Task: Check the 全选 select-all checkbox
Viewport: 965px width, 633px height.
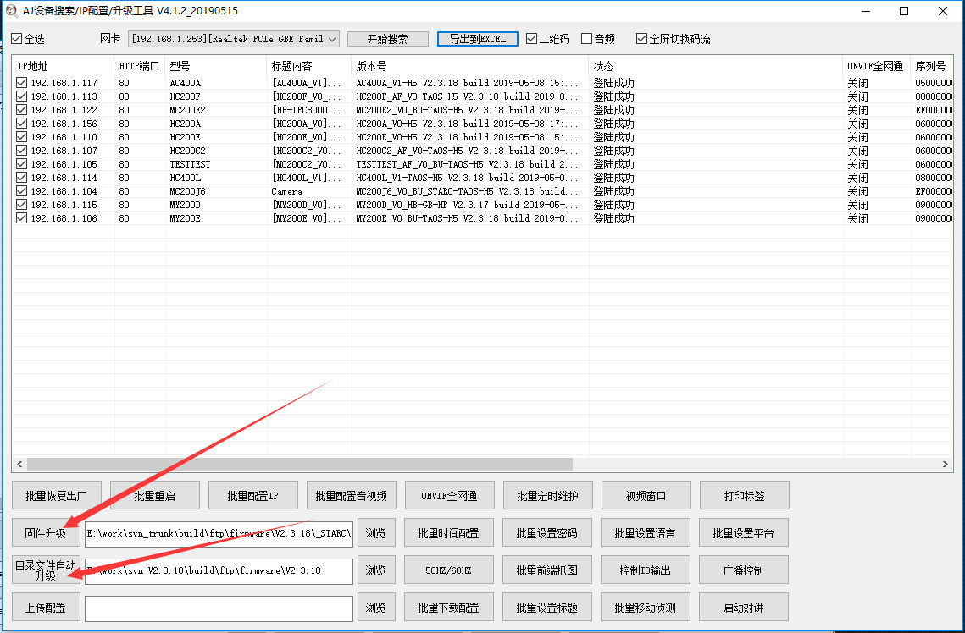Action: (x=18, y=38)
